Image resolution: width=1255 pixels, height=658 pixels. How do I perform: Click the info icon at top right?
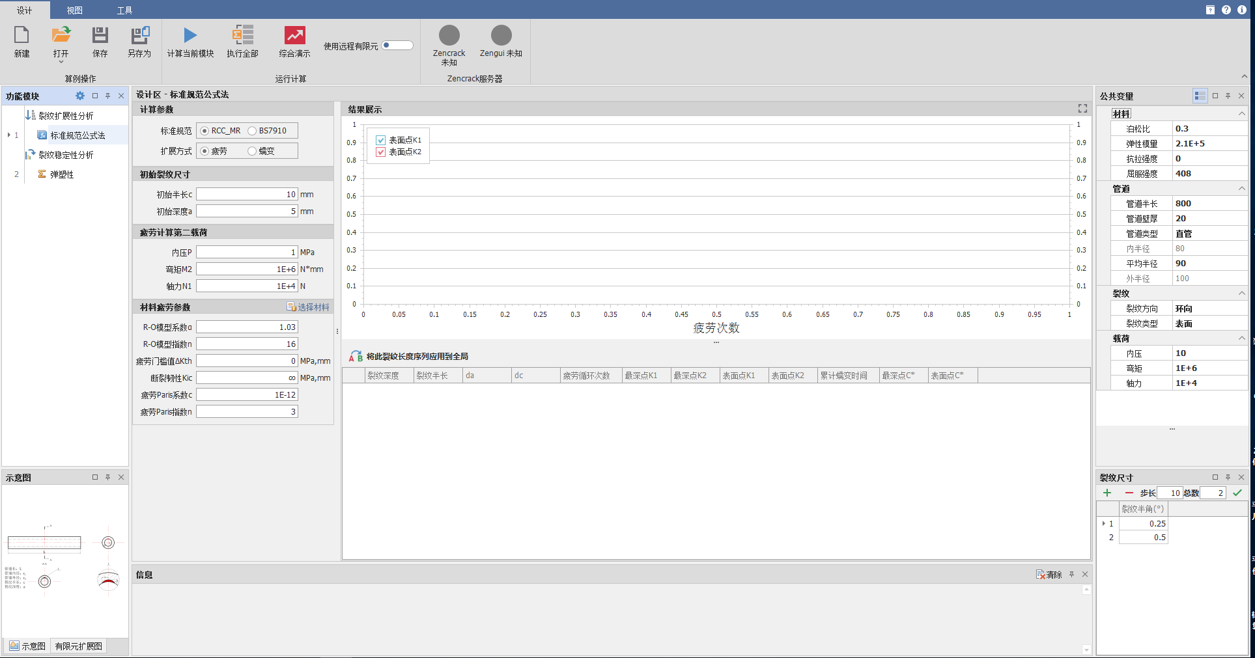click(x=1242, y=10)
